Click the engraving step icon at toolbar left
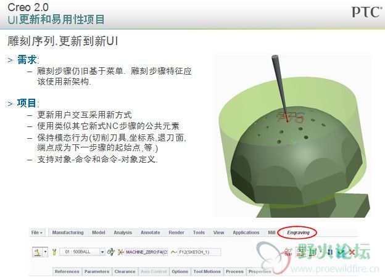 click(38, 252)
